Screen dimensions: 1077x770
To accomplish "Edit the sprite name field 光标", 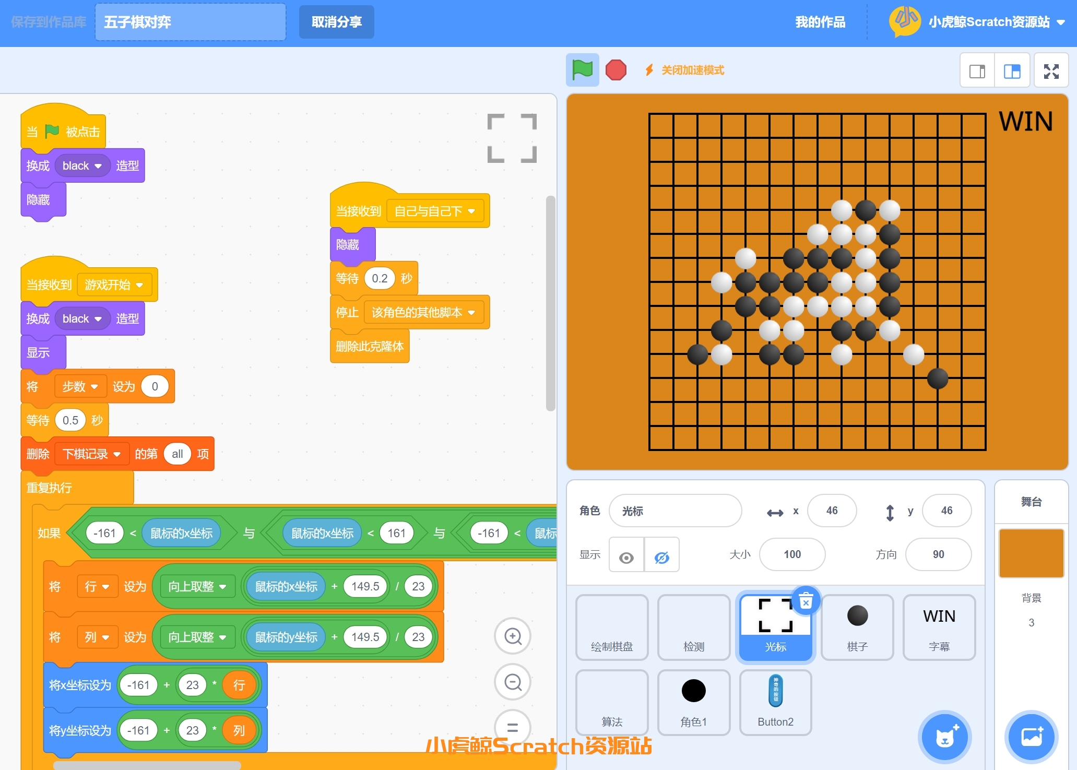I will tap(675, 511).
